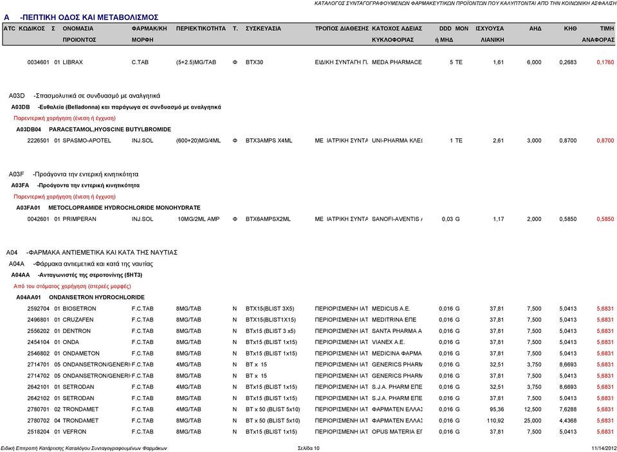Click MEDITRINA ΕΠΕ license holder
The image size is (617, 452).
click(394, 320)
